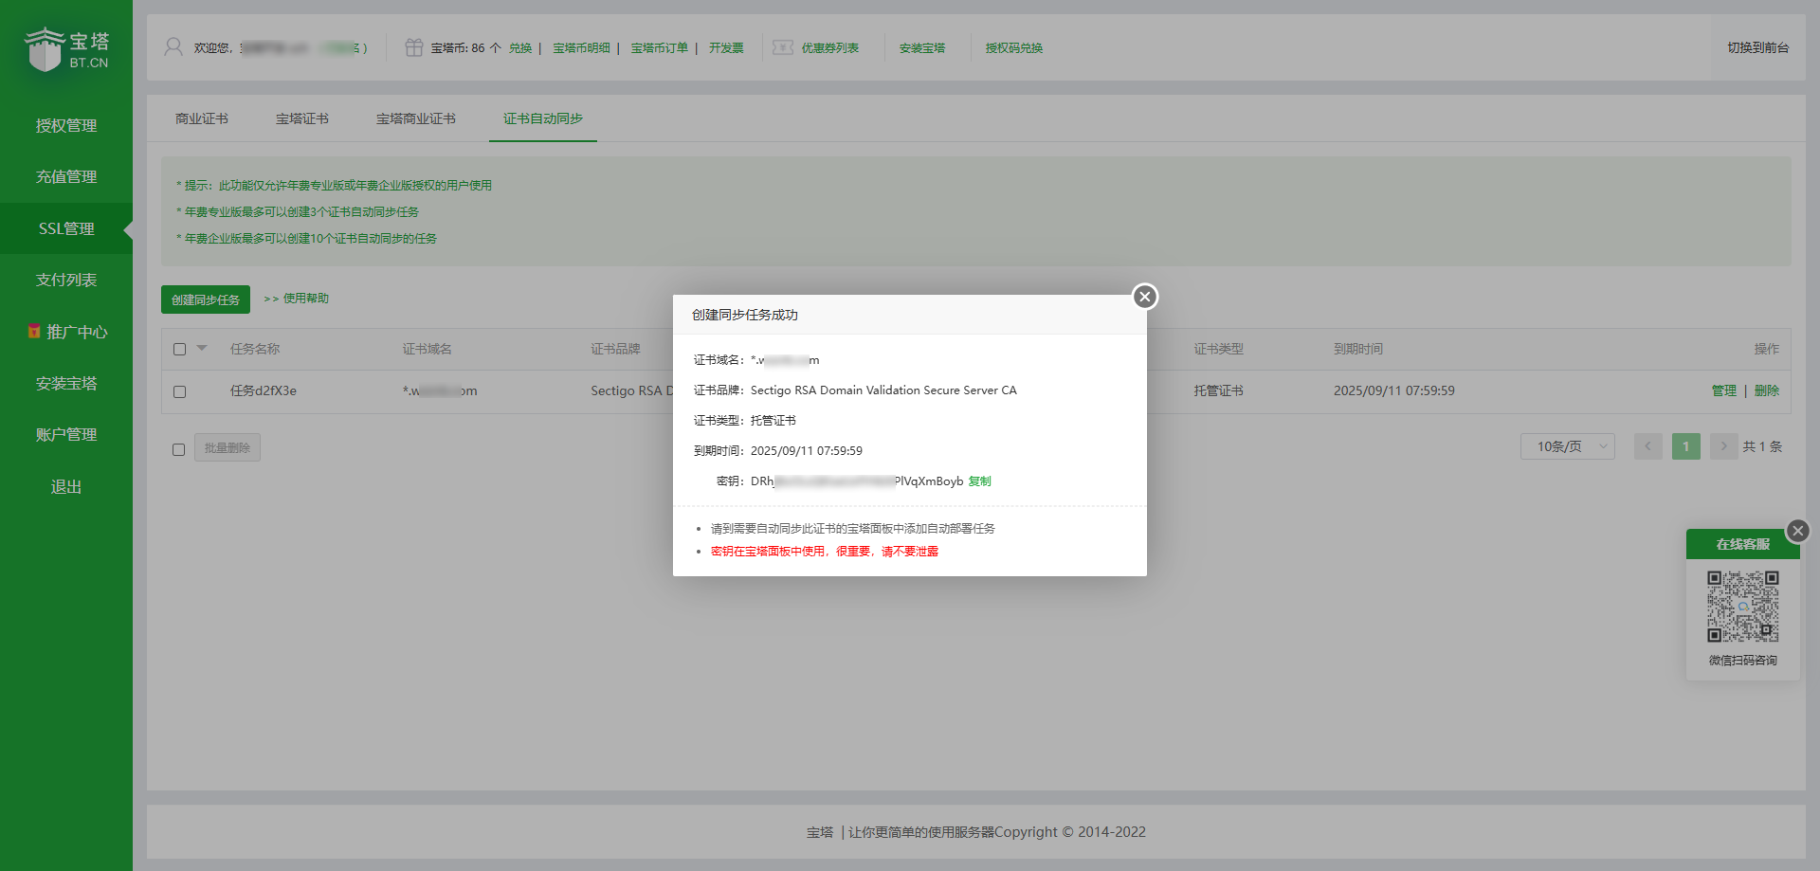Click 复制 to copy the secret key
1820x871 pixels.
click(x=979, y=481)
